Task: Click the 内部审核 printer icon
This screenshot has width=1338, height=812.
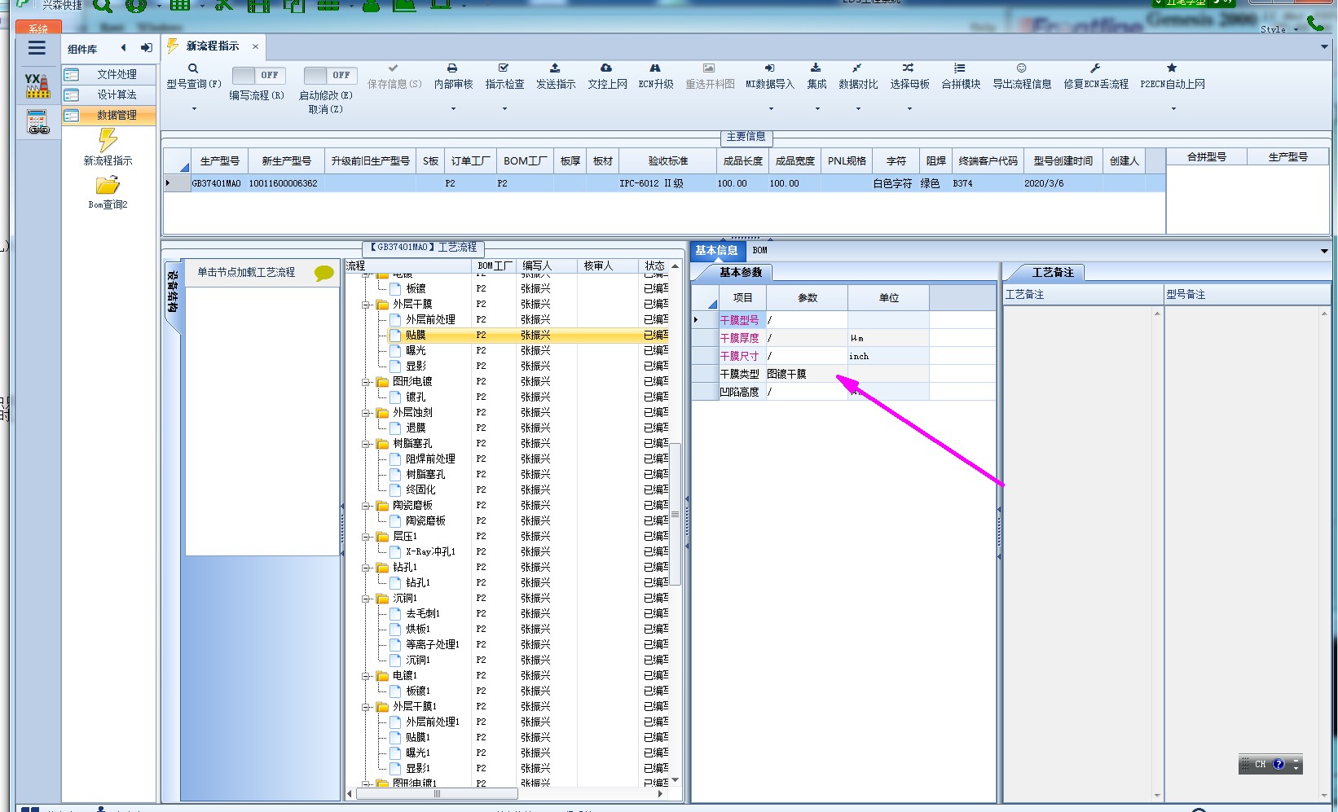Action: pyautogui.click(x=452, y=68)
